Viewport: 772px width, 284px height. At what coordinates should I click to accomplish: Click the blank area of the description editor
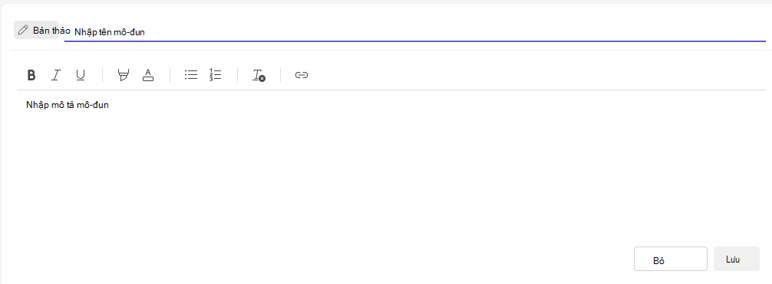391,167
